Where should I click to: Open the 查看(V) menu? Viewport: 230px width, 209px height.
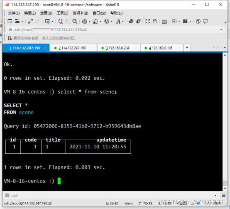[46, 13]
